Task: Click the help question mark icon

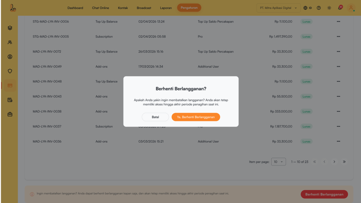Action: click(319, 8)
